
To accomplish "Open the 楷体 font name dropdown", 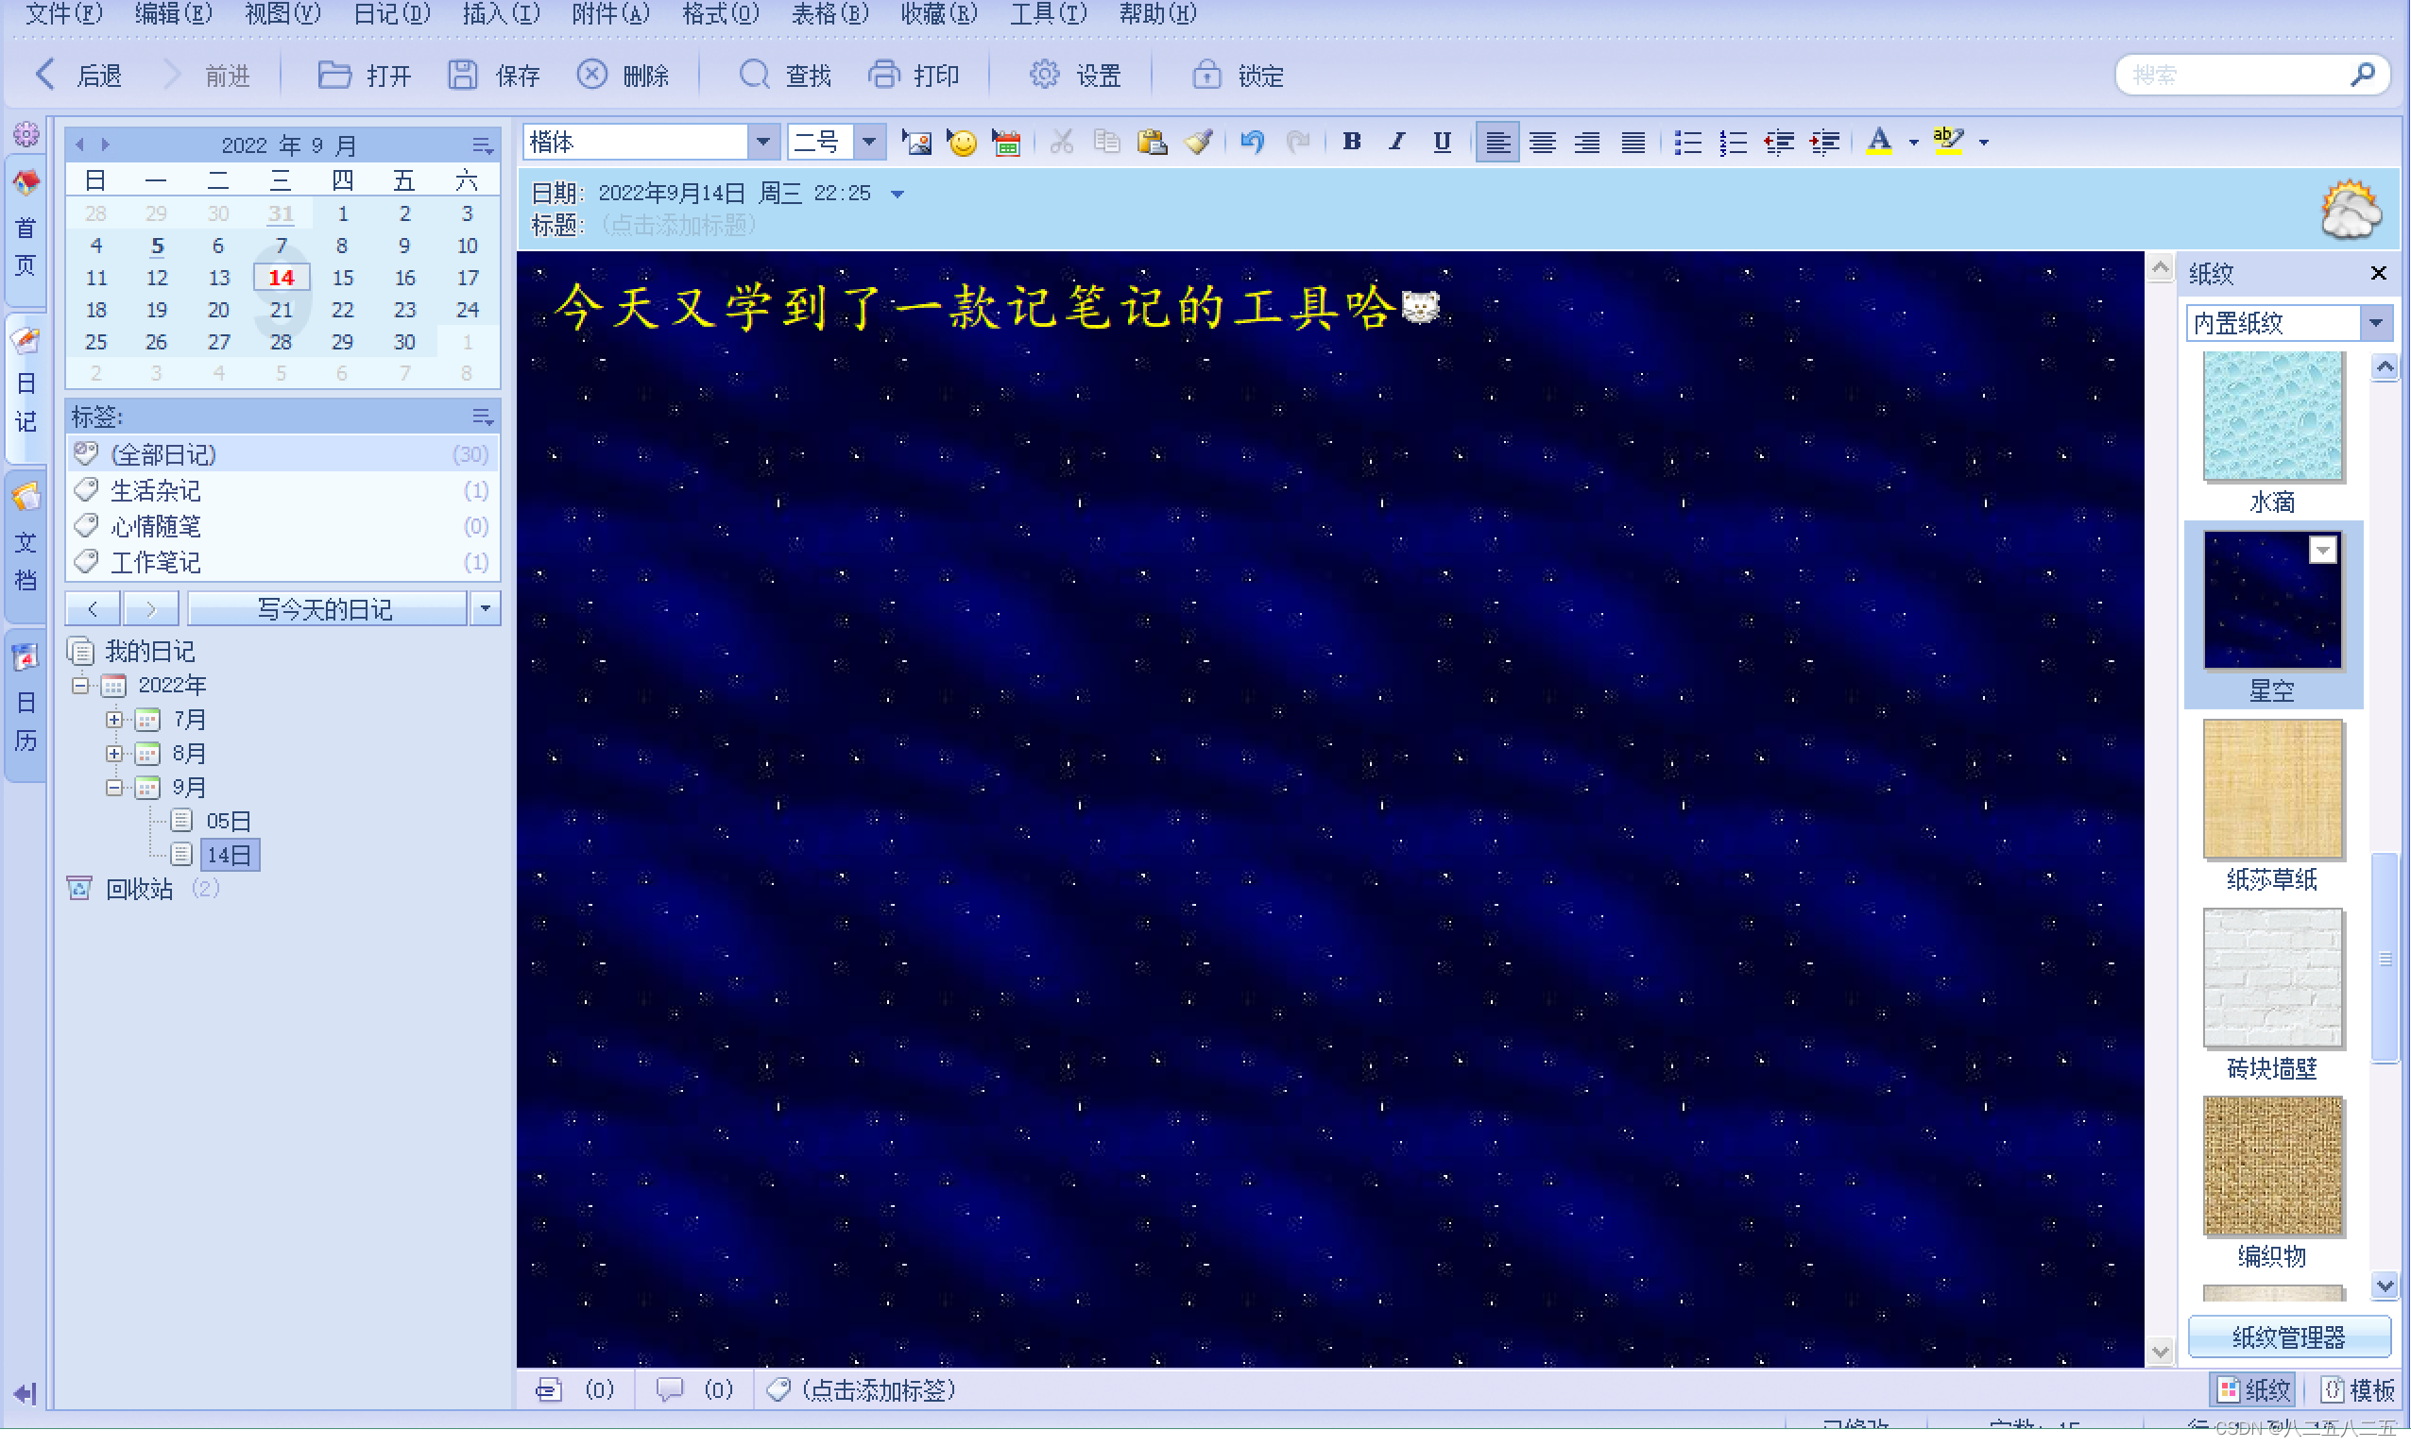I will pyautogui.click(x=762, y=143).
